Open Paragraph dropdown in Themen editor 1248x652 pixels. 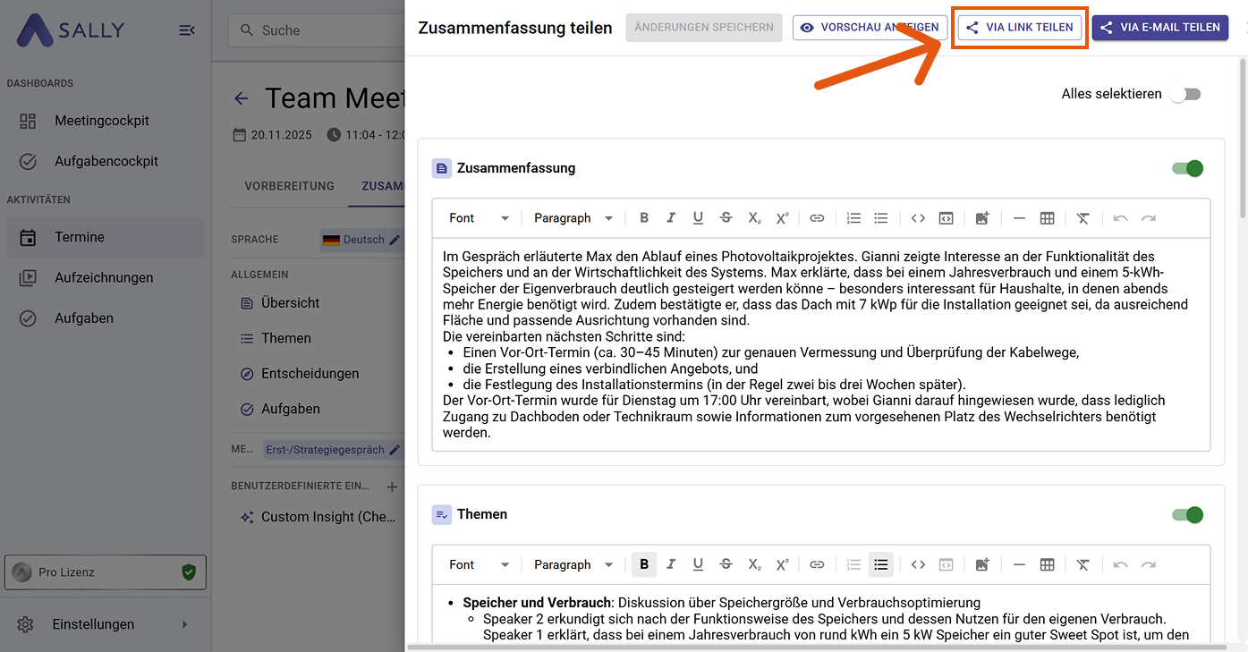[573, 564]
